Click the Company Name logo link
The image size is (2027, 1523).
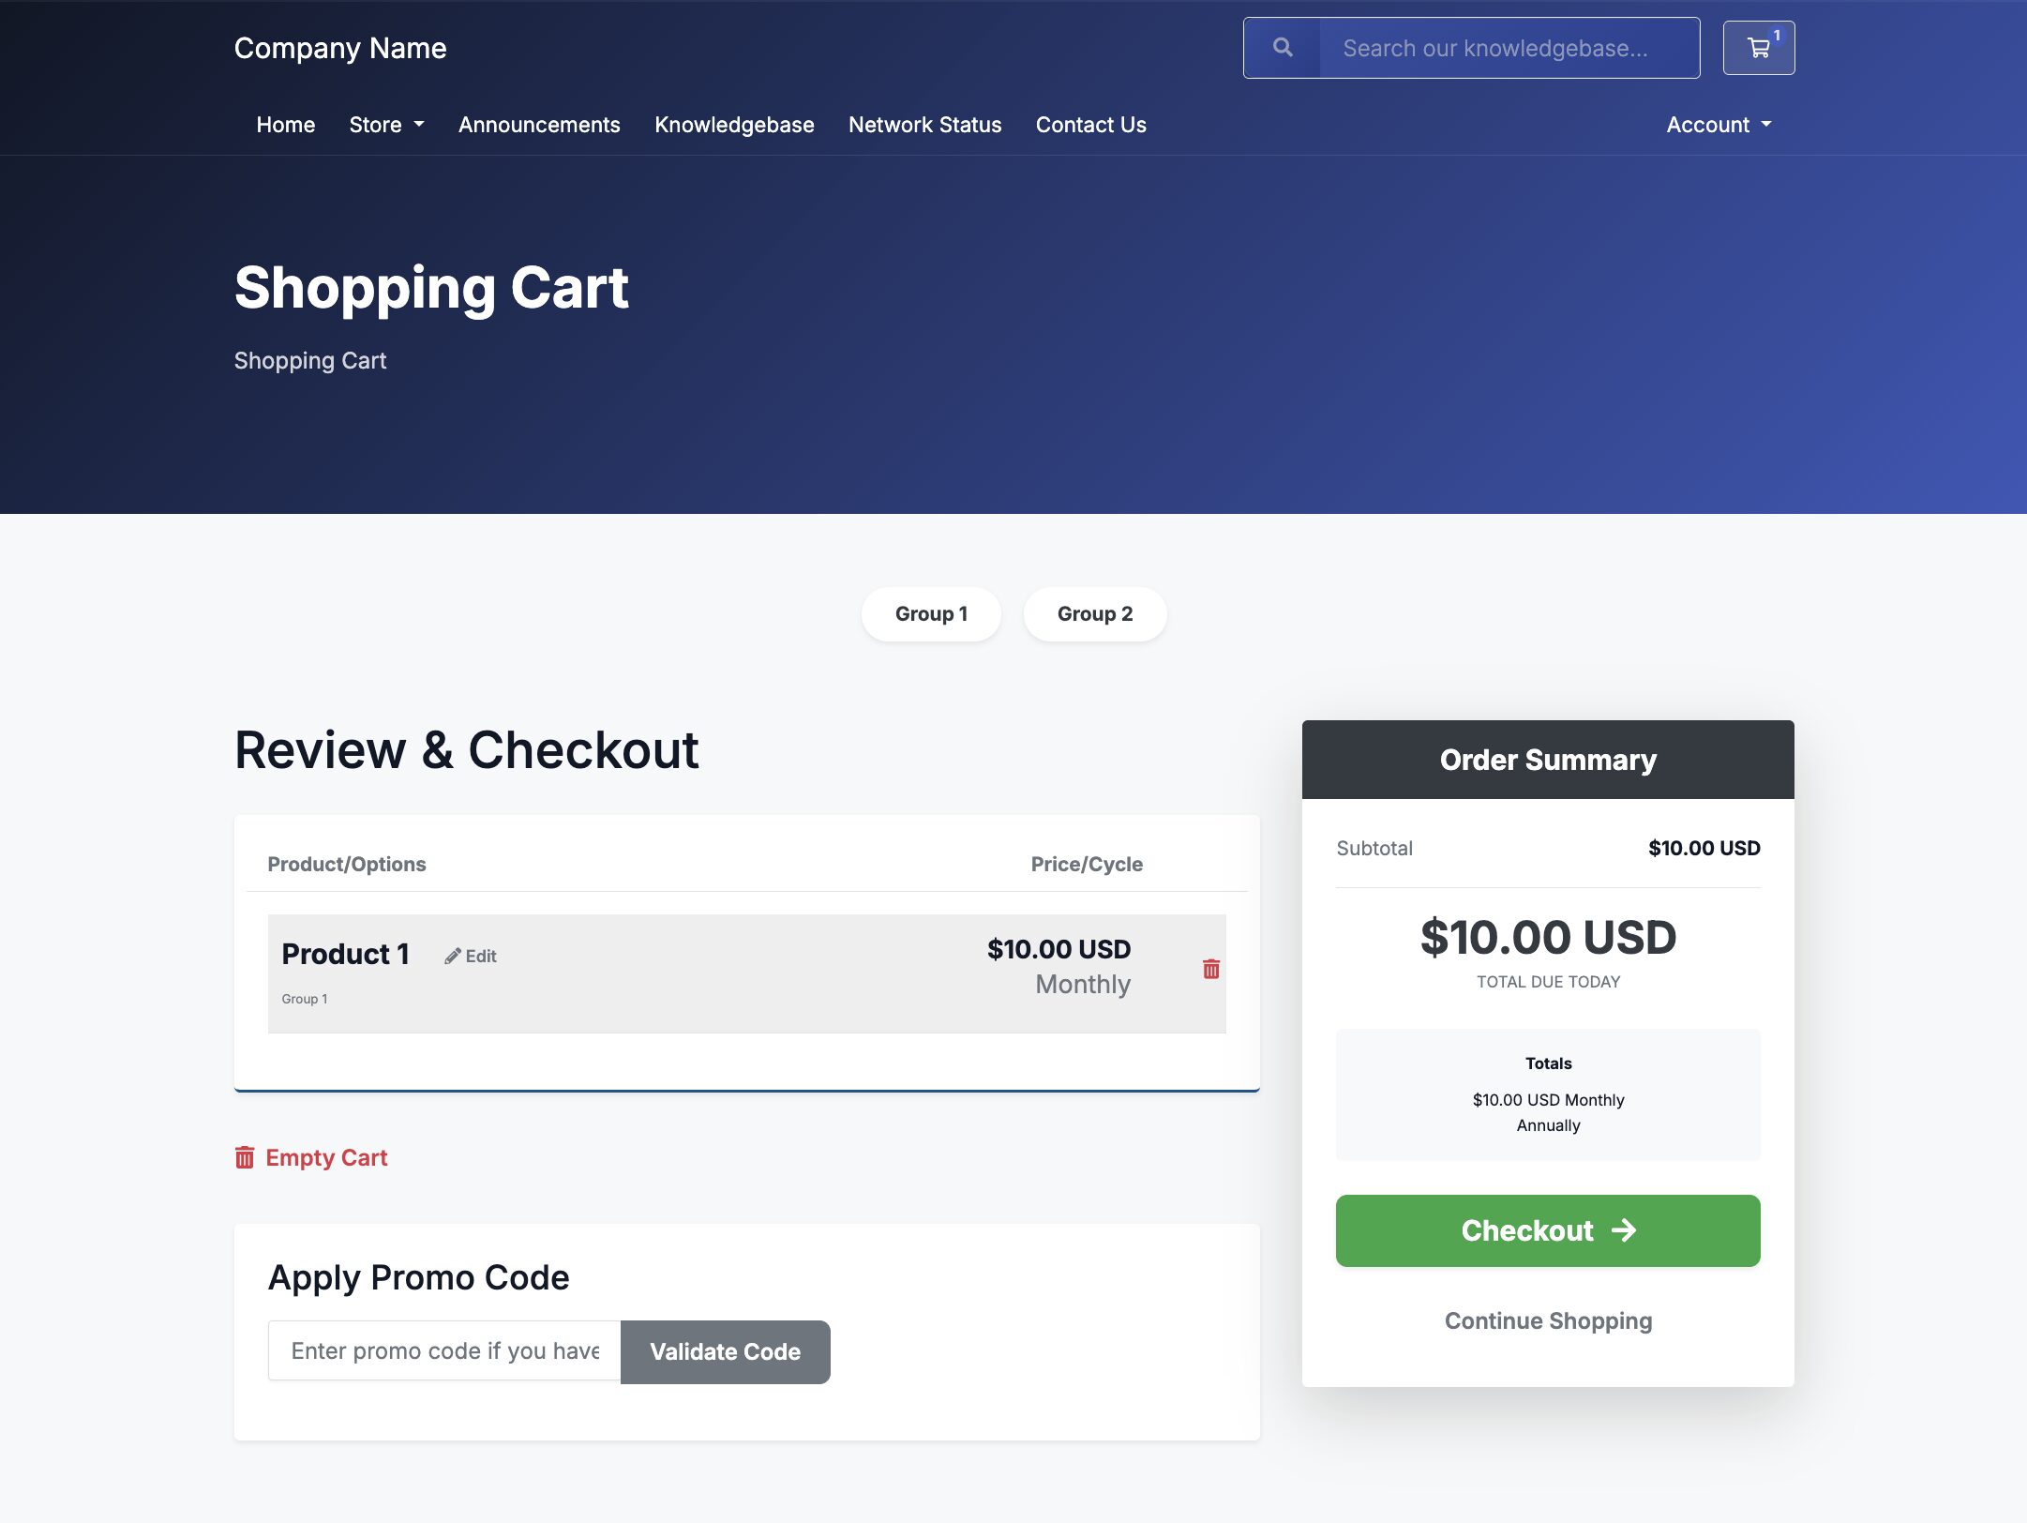[x=340, y=48]
